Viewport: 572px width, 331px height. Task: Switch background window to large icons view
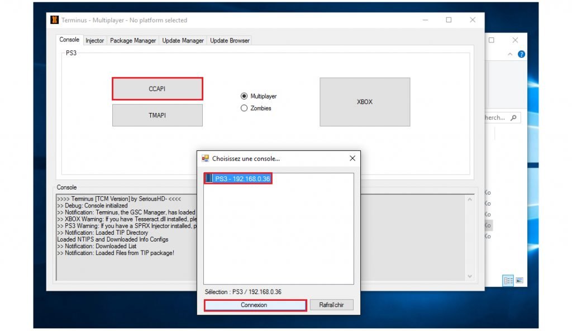(519, 280)
